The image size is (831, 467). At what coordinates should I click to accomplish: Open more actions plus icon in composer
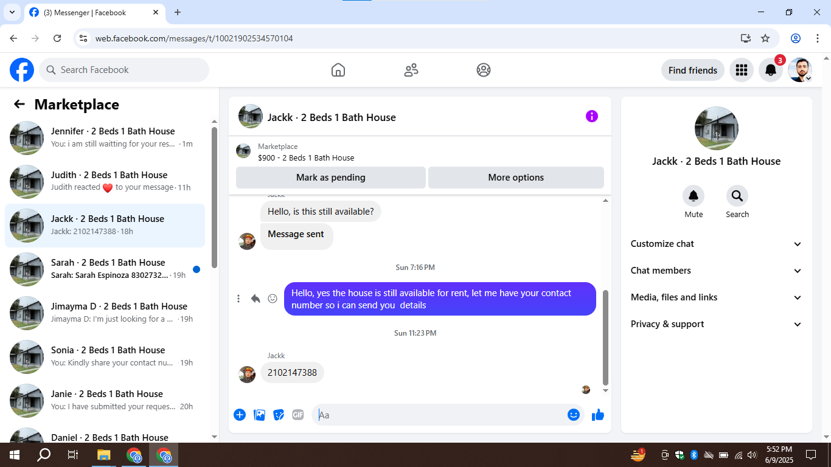click(x=240, y=415)
